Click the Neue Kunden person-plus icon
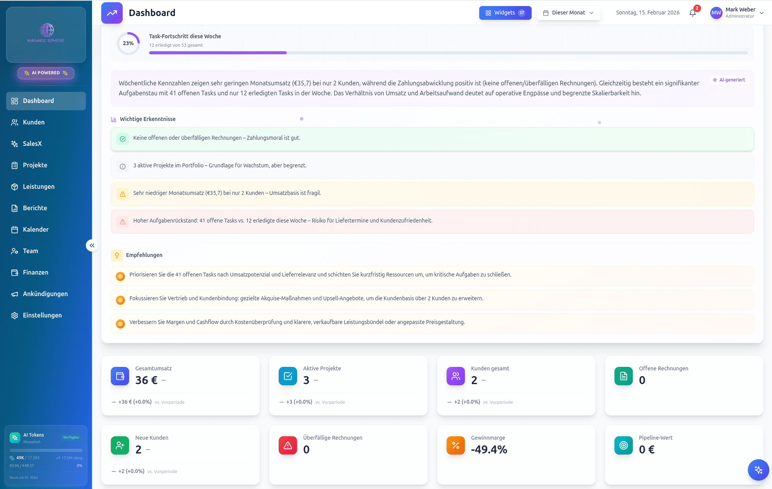This screenshot has width=772, height=489. point(120,445)
